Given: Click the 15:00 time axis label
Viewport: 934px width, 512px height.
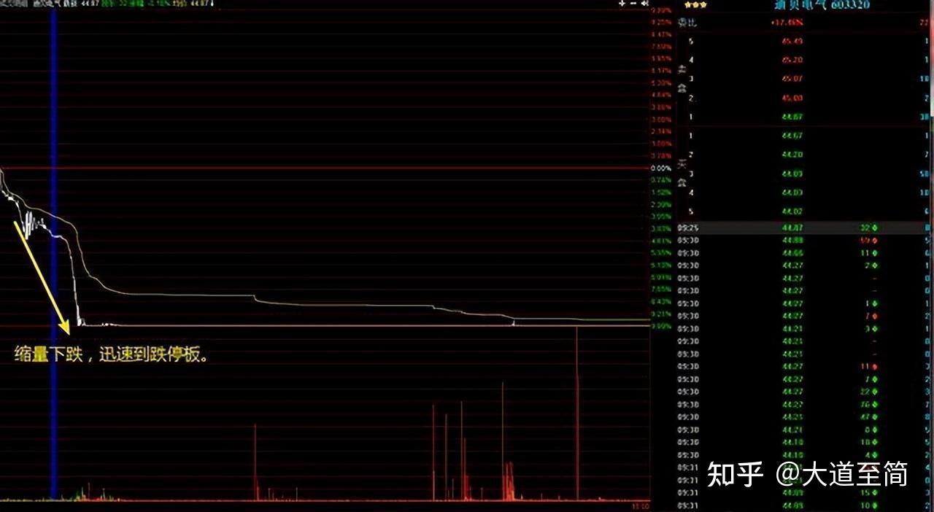Looking at the screenshot, I should coord(640,505).
